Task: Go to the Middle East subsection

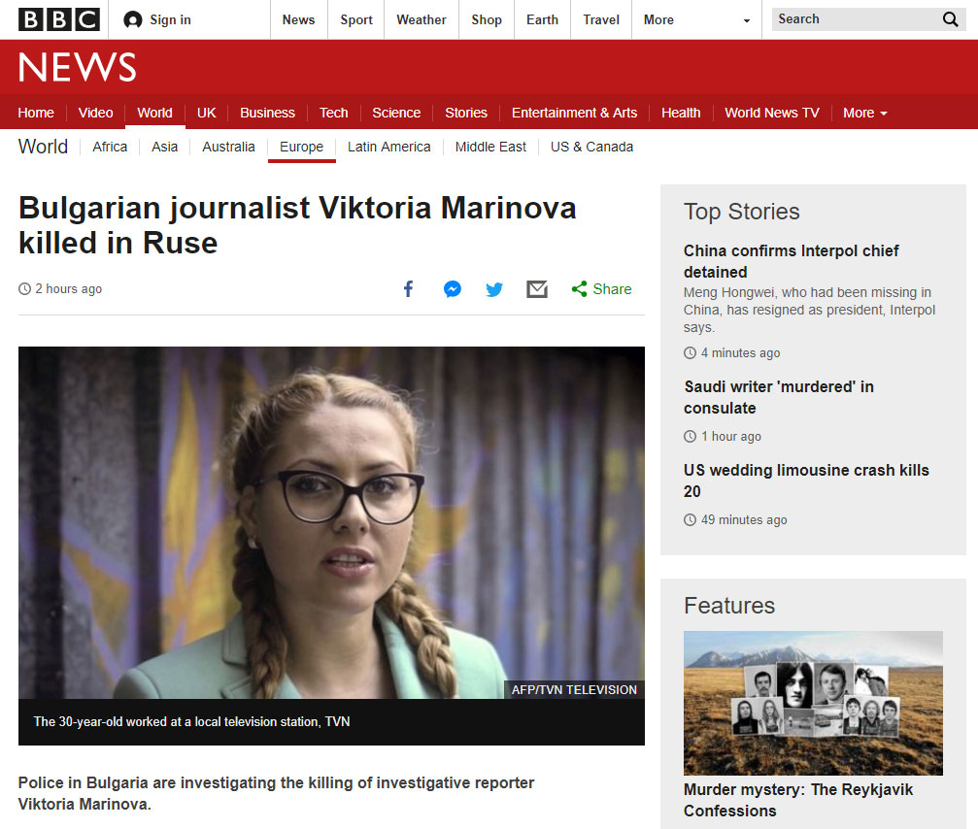Action: pyautogui.click(x=490, y=147)
